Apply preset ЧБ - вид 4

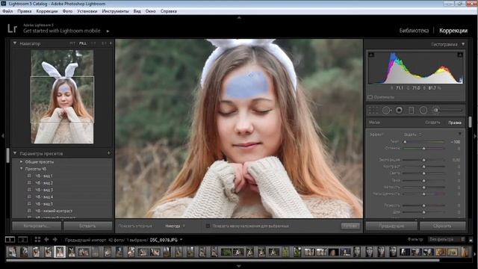click(x=43, y=197)
